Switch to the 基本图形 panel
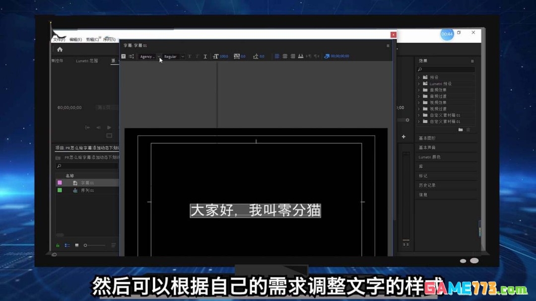 click(x=426, y=138)
